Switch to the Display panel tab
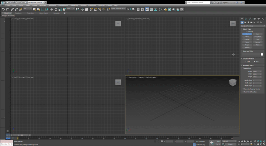This screenshot has height=146, width=266. click(x=259, y=19)
